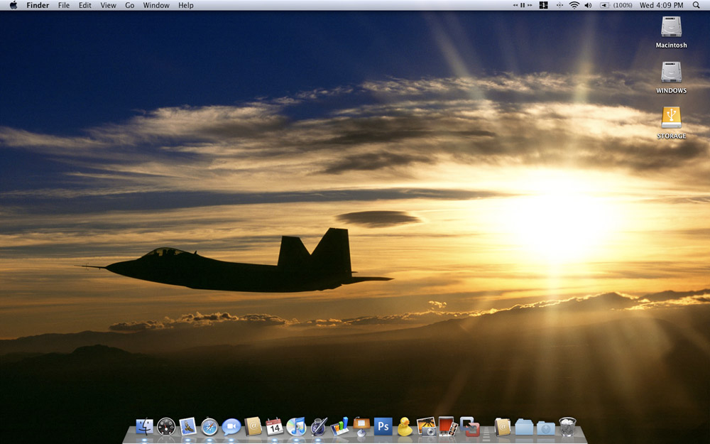
Task: Select the Macintosh hard drive icon
Action: point(671,27)
